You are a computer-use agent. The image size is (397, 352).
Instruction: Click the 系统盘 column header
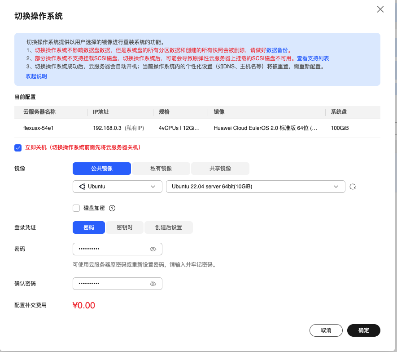pyautogui.click(x=339, y=112)
